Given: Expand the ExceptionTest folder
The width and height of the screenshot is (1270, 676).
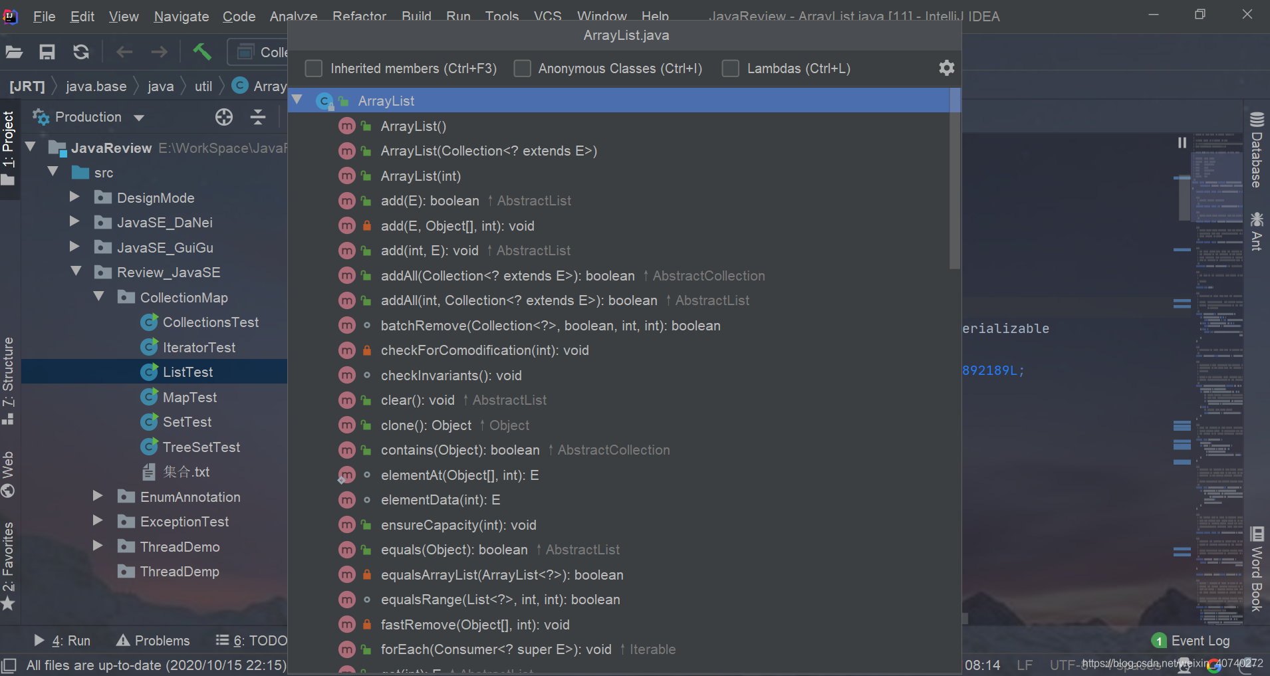Looking at the screenshot, I should click(98, 520).
